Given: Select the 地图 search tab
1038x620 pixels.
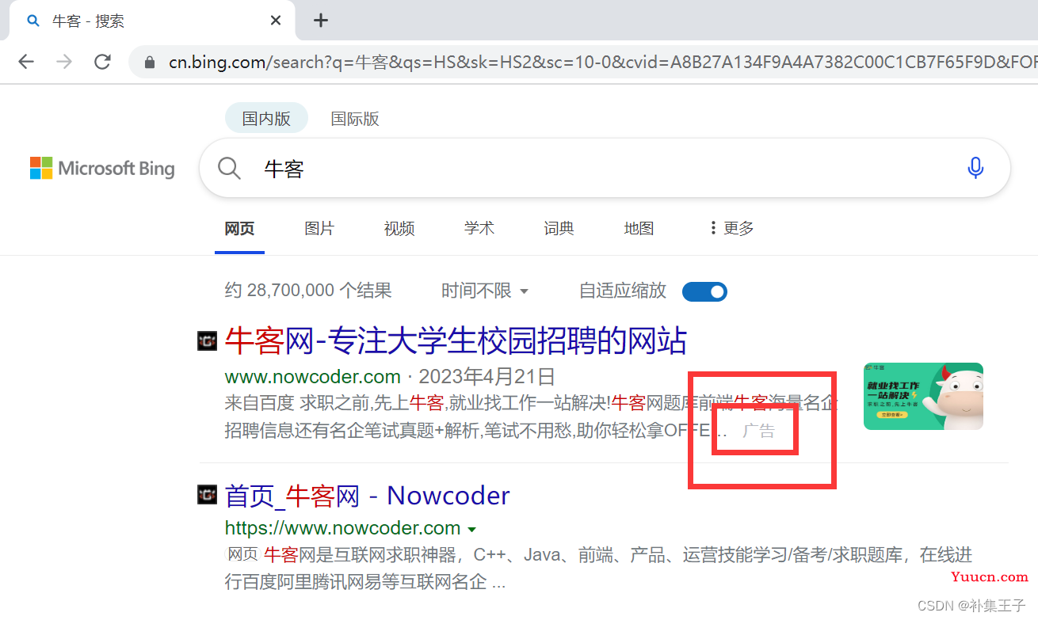Looking at the screenshot, I should click(x=639, y=228).
